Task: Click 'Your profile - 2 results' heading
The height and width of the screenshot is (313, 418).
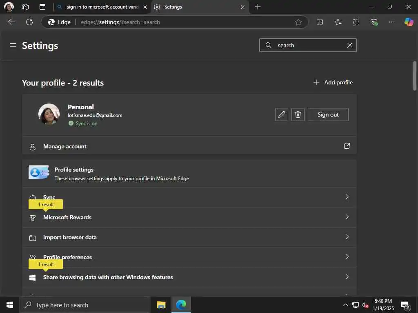Action: 62,83
